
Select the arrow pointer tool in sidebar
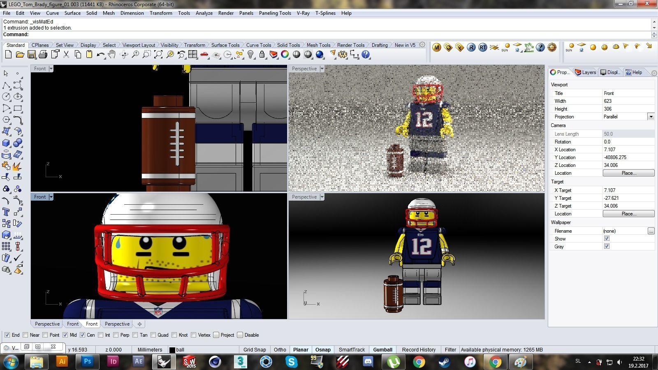coord(6,74)
